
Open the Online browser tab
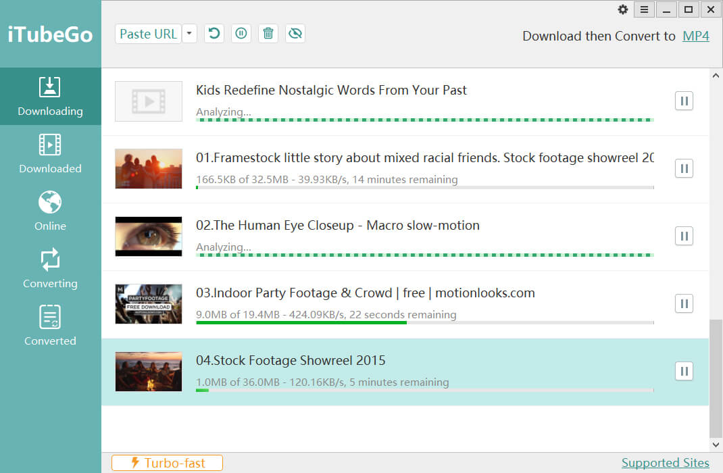(x=50, y=211)
